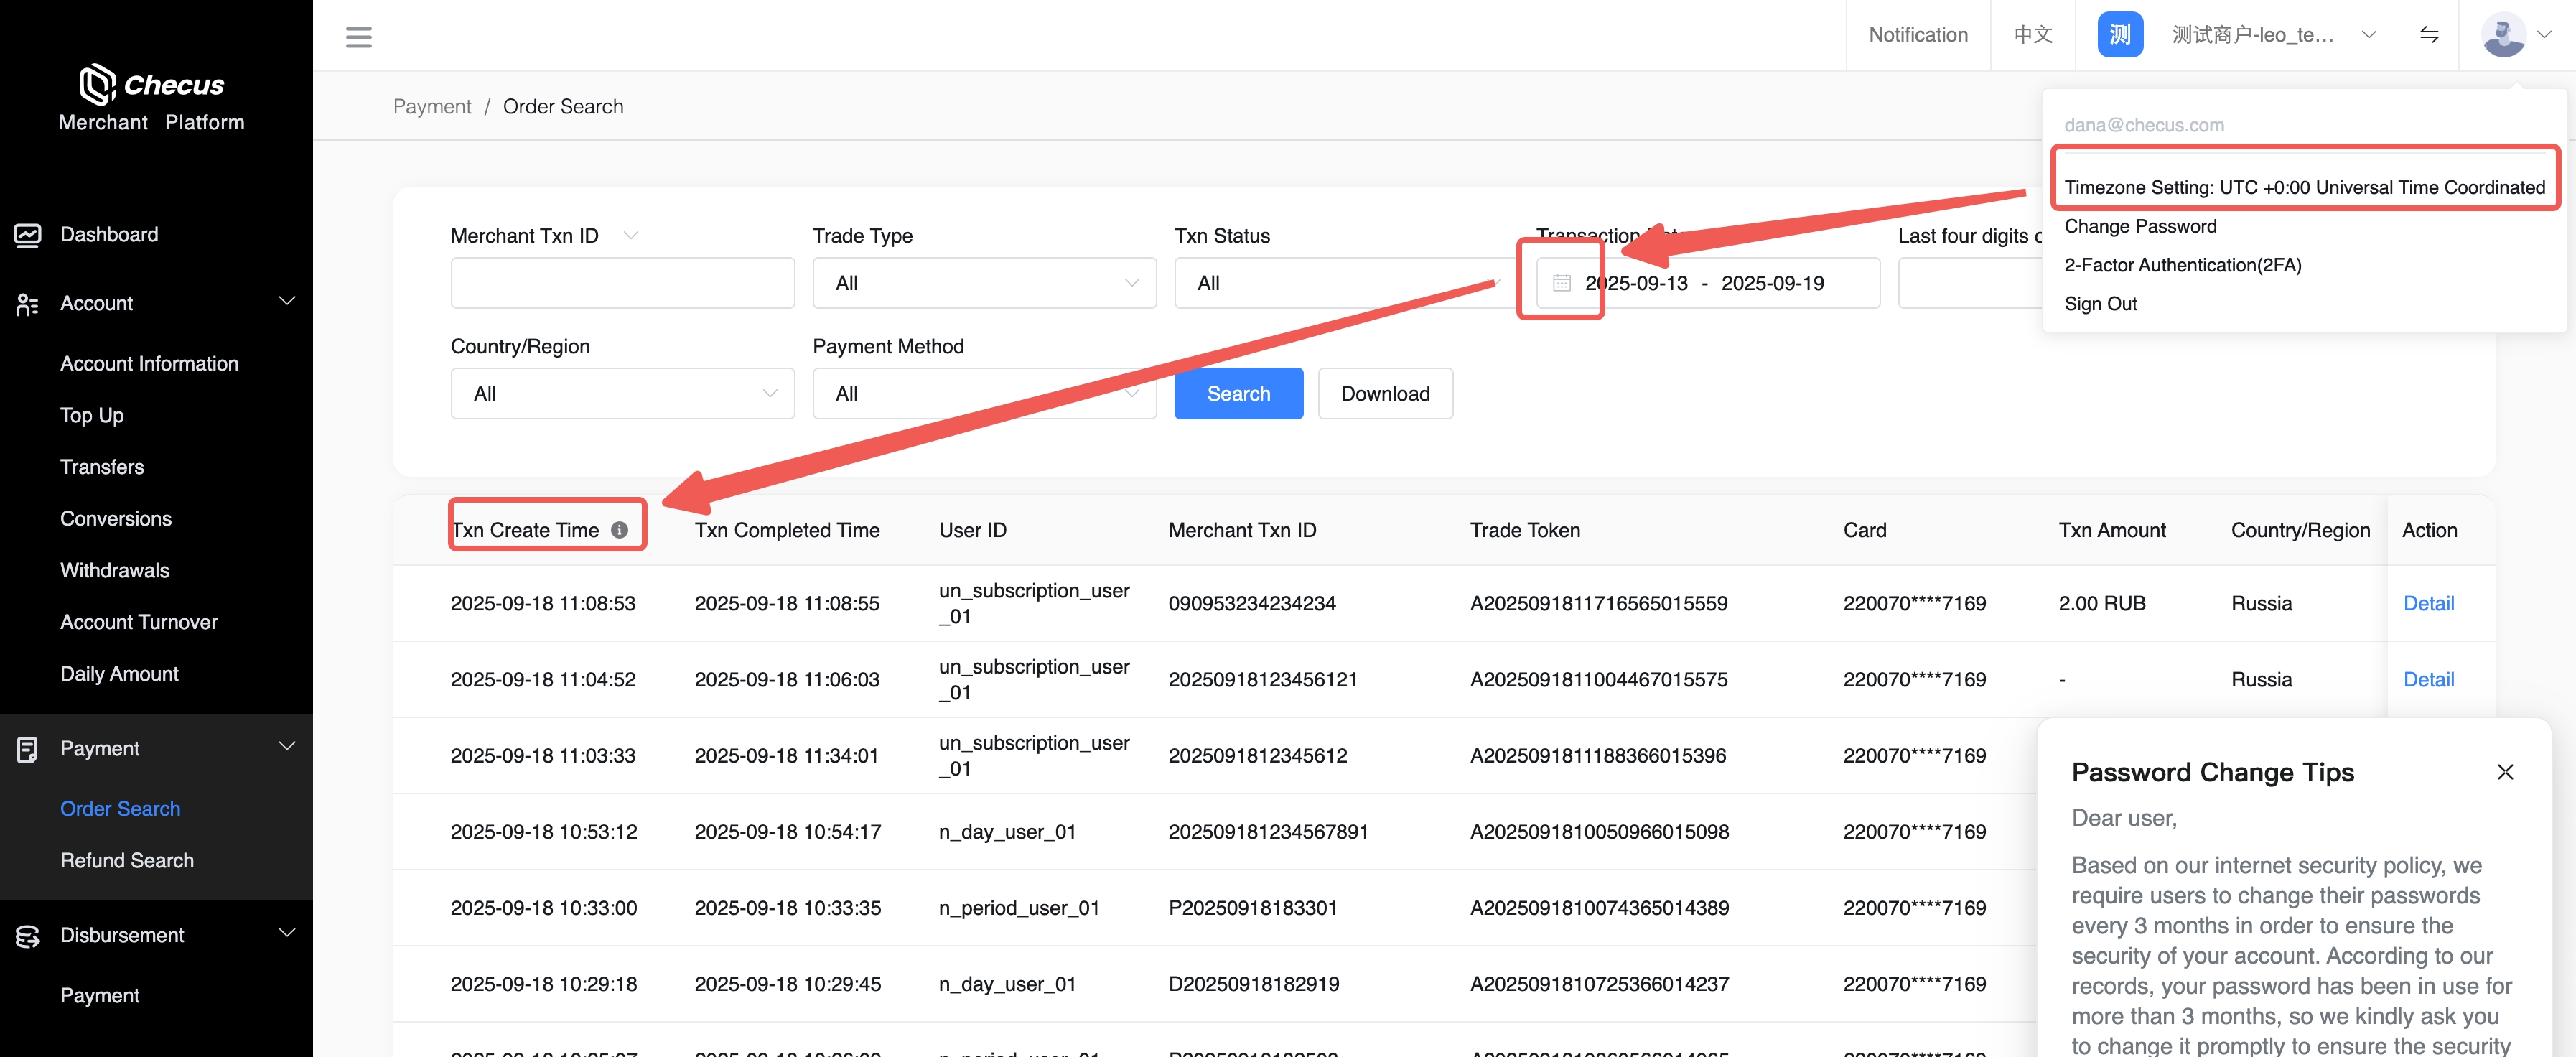Screen dimensions: 2576x1057
Task: Click the Payment document icon in sidebar
Action: click(x=28, y=749)
